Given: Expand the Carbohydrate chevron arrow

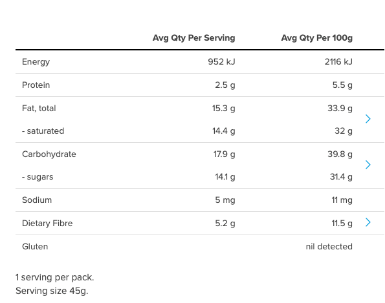Looking at the screenshot, I should 368,165.
